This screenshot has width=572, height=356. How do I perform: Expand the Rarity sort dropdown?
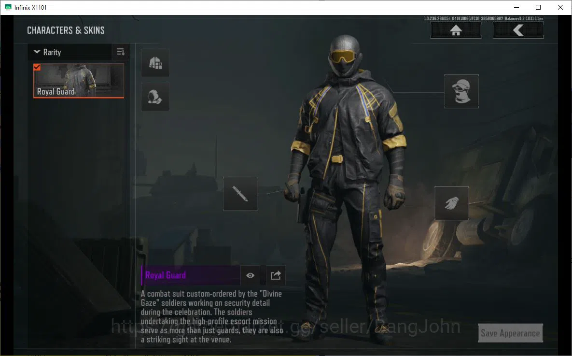point(70,52)
